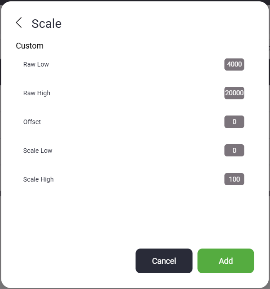Image resolution: width=270 pixels, height=289 pixels.
Task: Select the box showing 100
Action: pos(234,179)
